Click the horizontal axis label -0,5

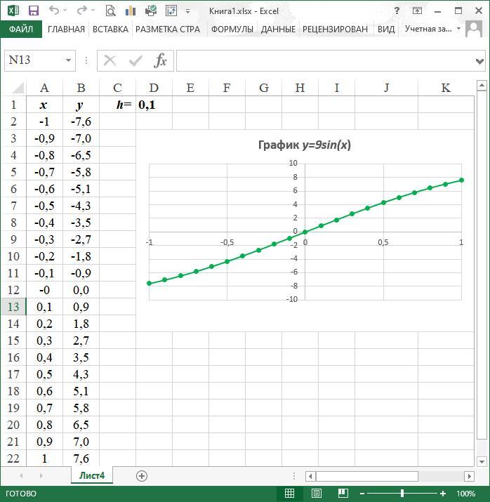227,242
